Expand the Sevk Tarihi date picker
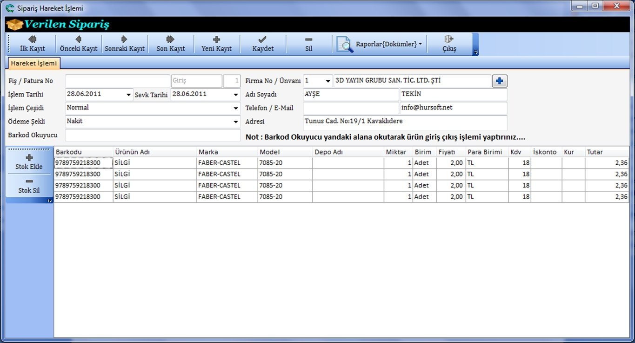Viewport: 635px width, 343px height. coord(236,95)
